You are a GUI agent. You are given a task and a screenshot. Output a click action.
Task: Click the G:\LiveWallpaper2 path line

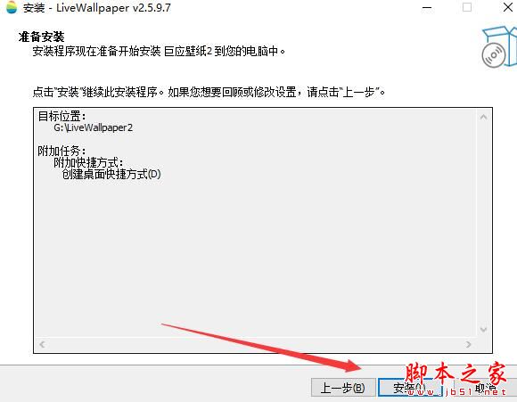point(94,127)
